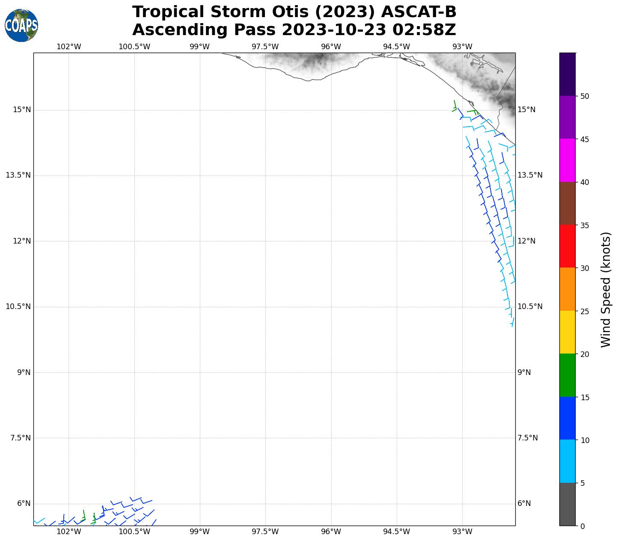Select the red 30–35 knot colorbar segment
Image resolution: width=618 pixels, height=541 pixels.
pos(567,246)
